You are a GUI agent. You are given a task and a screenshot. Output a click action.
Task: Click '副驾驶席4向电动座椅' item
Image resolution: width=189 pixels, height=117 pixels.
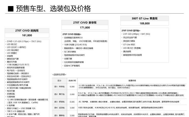pyautogui.click(x=132, y=55)
